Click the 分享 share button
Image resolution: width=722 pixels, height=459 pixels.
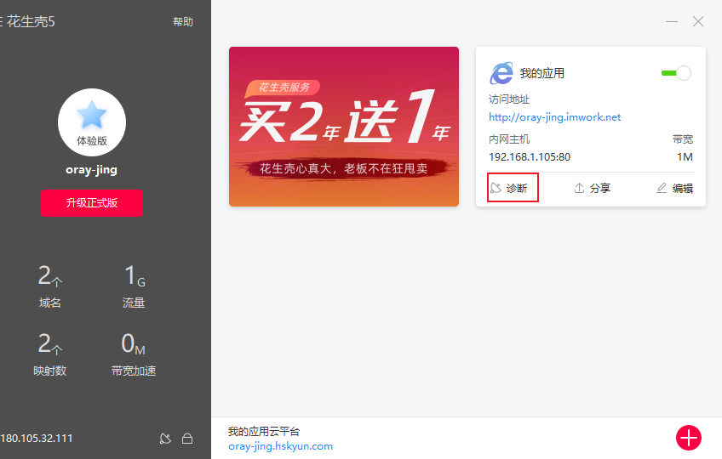click(x=592, y=188)
